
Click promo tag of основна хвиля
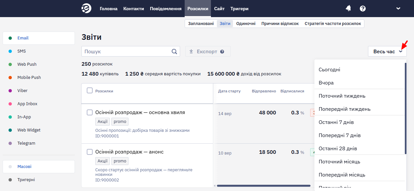[x=120, y=122]
